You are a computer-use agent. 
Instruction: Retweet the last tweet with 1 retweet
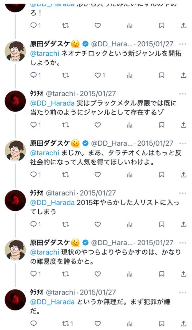click(68, 324)
